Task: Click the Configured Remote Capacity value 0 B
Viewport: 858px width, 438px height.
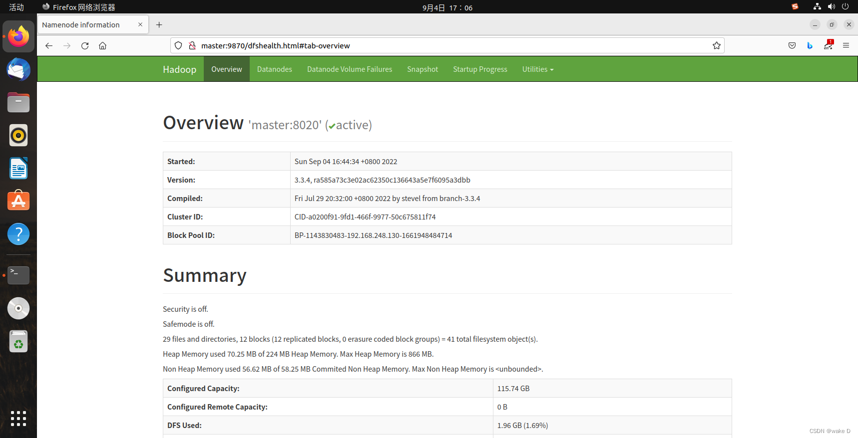Action: [x=502, y=407]
